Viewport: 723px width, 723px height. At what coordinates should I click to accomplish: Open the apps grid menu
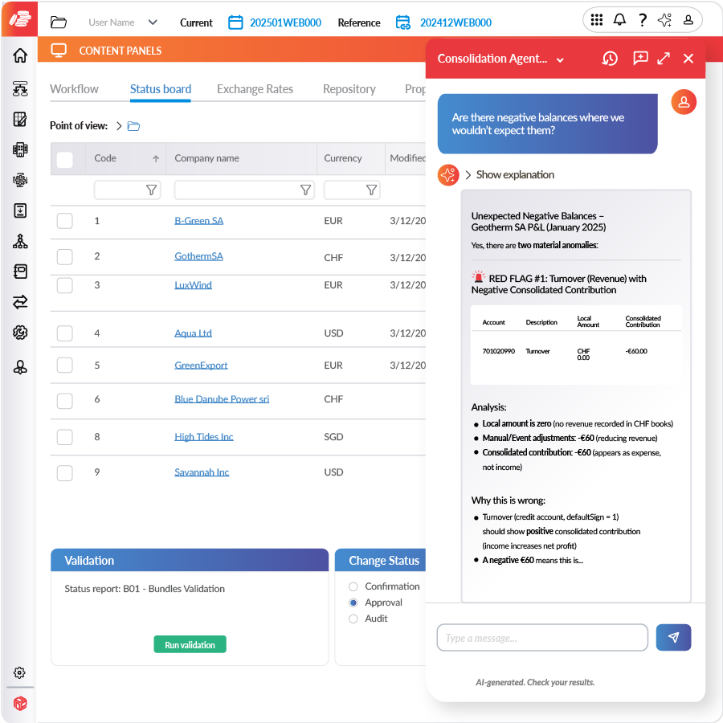point(597,20)
